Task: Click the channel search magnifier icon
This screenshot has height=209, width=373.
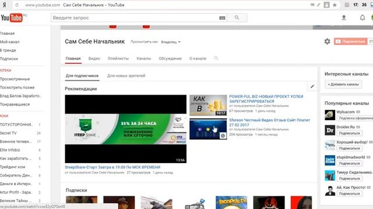Action: 216,58
